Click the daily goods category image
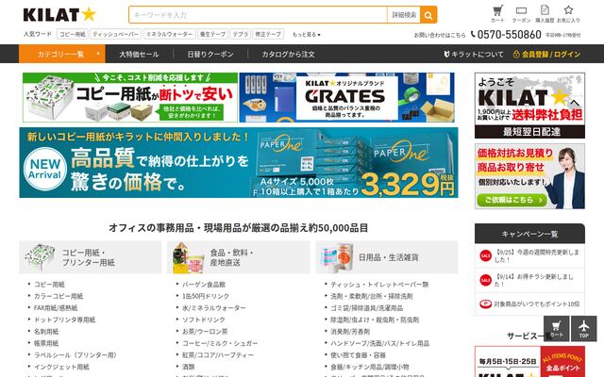This screenshot has width=604, height=377. coord(336,257)
